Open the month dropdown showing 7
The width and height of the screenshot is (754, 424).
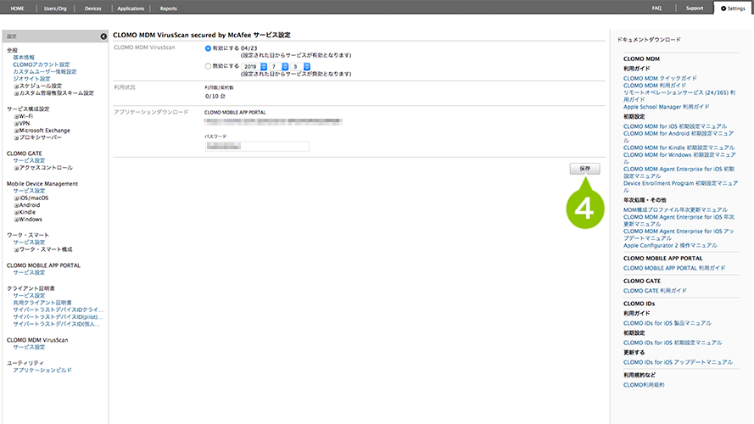pos(279,66)
